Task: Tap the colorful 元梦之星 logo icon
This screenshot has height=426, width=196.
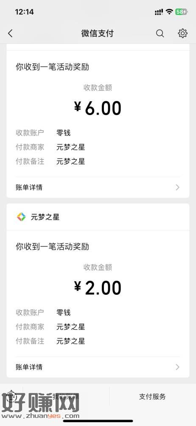Action: pos(21,217)
